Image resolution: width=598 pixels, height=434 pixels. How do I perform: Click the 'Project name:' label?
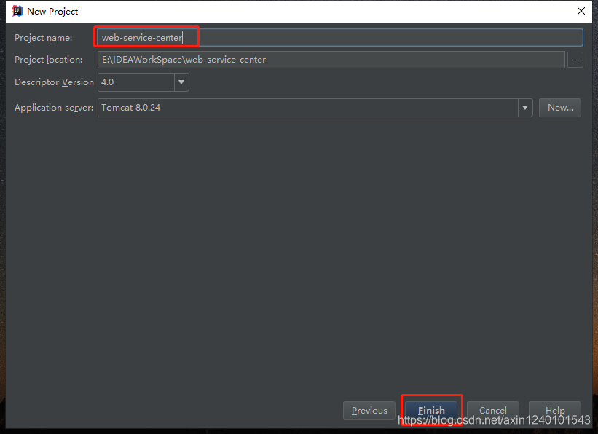click(43, 38)
